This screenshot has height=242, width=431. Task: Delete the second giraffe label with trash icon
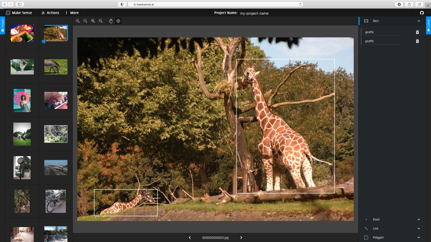[x=417, y=41]
